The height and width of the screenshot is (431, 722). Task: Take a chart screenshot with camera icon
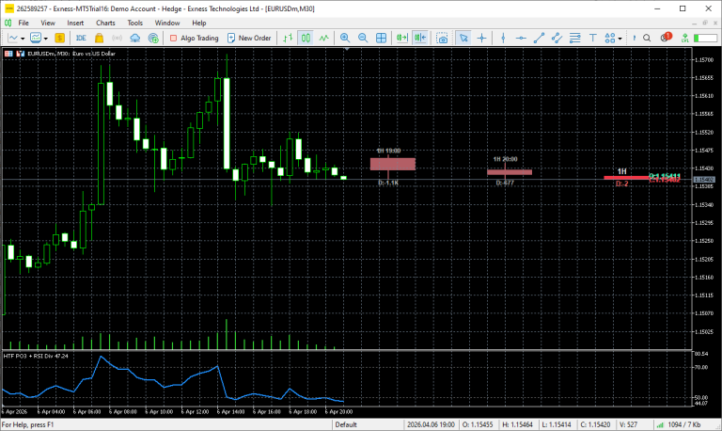pyautogui.click(x=442, y=38)
